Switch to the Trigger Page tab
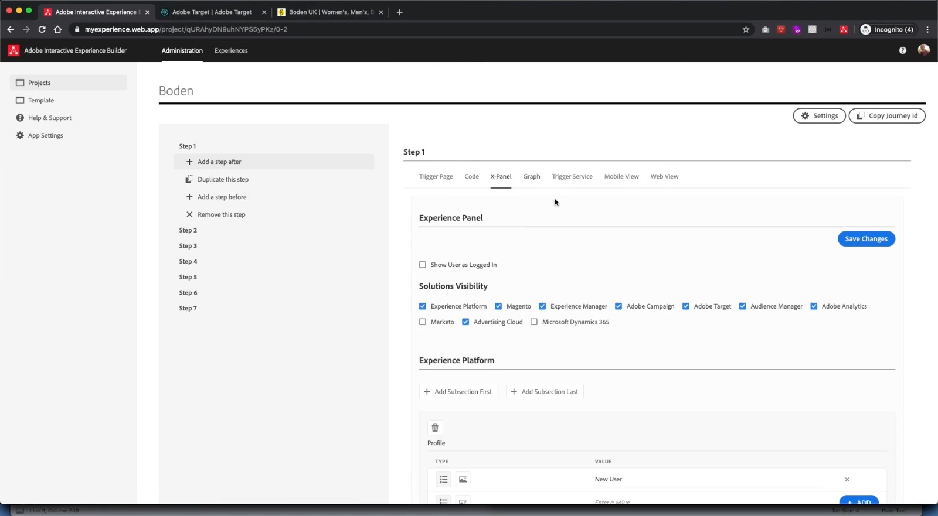 tap(436, 176)
